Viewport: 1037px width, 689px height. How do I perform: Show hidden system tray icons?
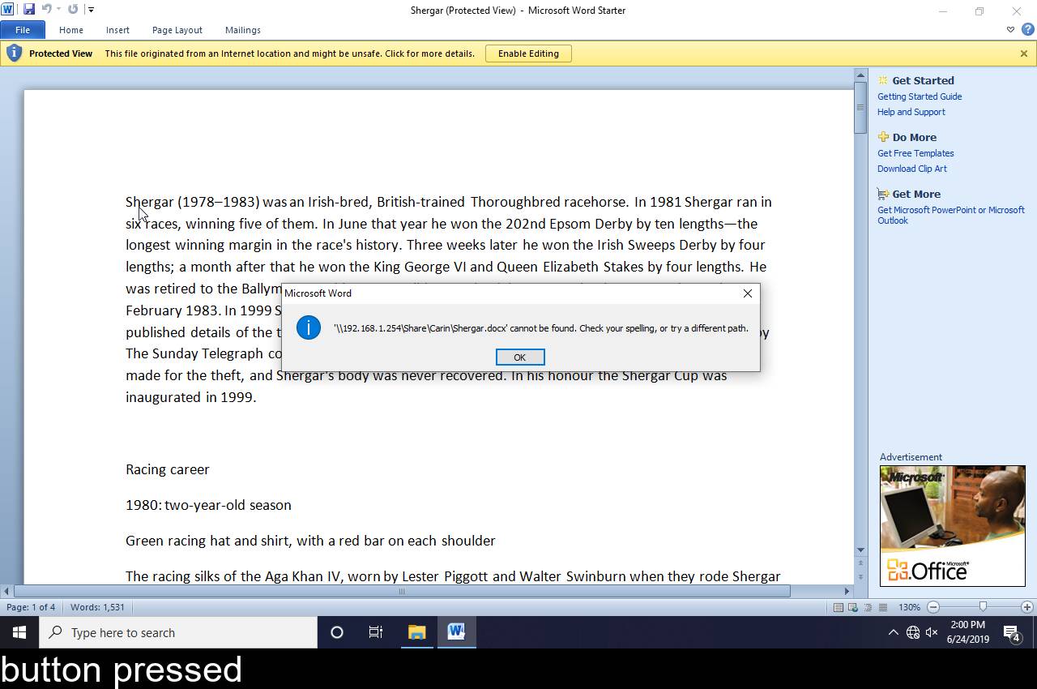pyautogui.click(x=893, y=632)
